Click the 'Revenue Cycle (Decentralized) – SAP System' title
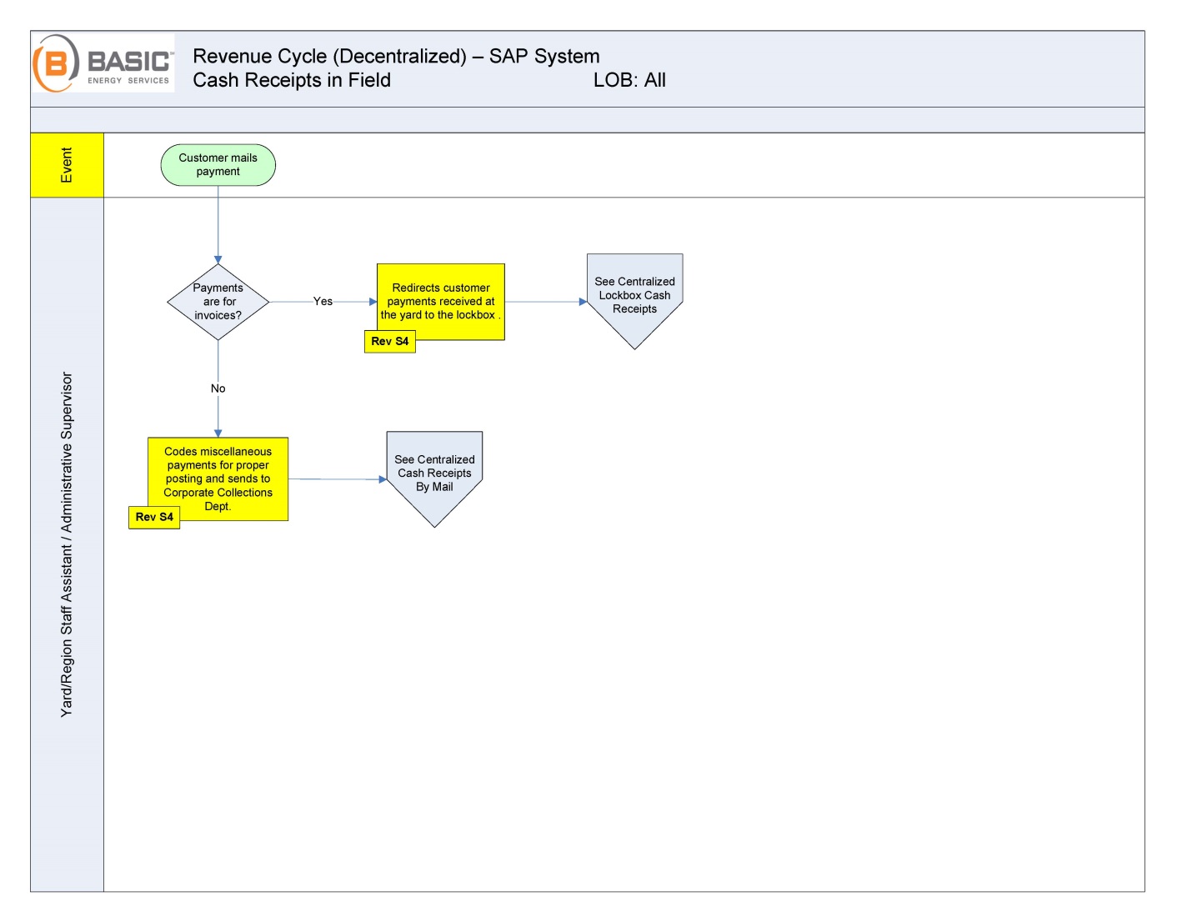This screenshot has width=1192, height=922. (396, 56)
